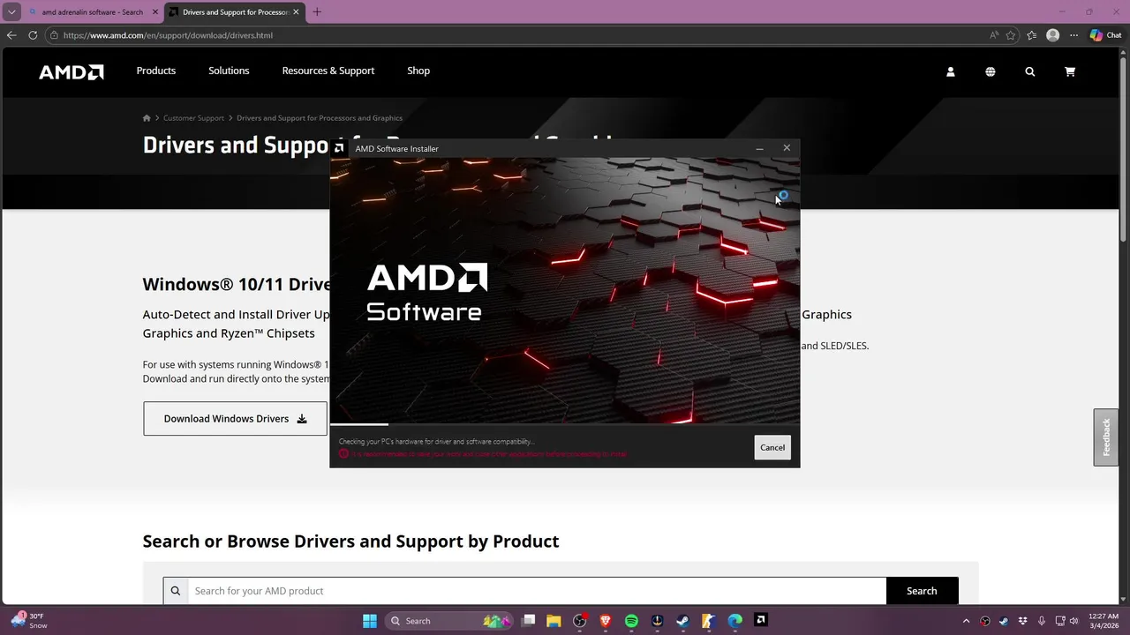This screenshot has width=1130, height=635.
Task: Click the microphone tray icon
Action: click(x=1043, y=621)
